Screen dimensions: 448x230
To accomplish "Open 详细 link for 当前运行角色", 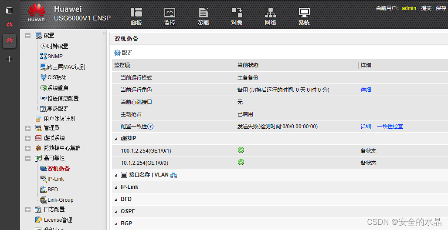I will tap(366, 90).
